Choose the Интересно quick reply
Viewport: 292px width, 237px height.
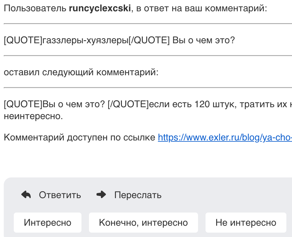click(48, 223)
